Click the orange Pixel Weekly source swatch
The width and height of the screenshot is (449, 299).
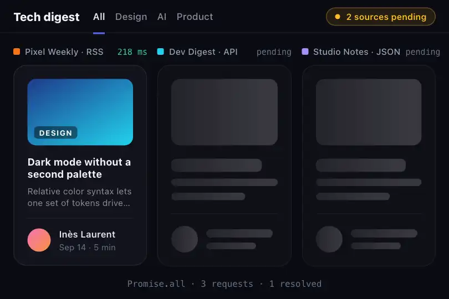17,51
